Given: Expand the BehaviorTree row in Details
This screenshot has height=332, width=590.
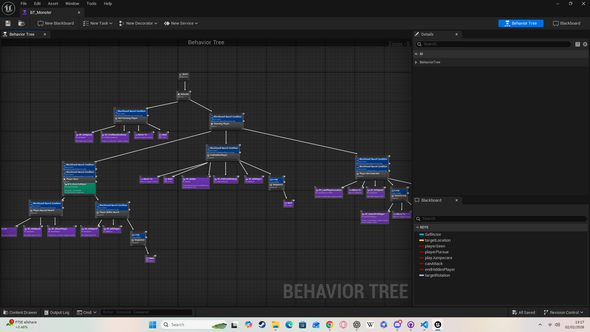Looking at the screenshot, I should 416,62.
